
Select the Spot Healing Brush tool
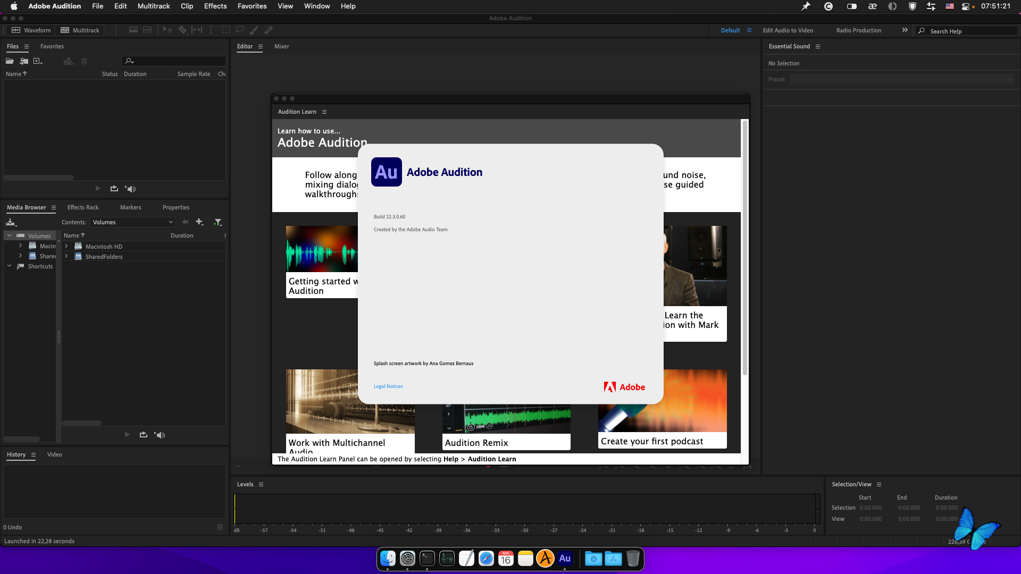click(x=269, y=30)
